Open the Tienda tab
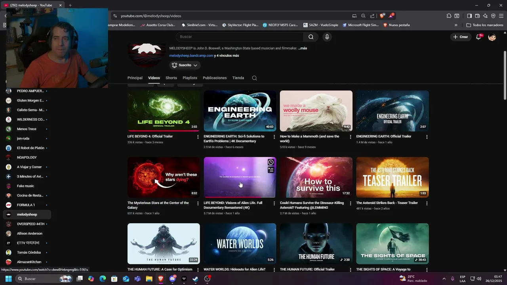 (238, 78)
